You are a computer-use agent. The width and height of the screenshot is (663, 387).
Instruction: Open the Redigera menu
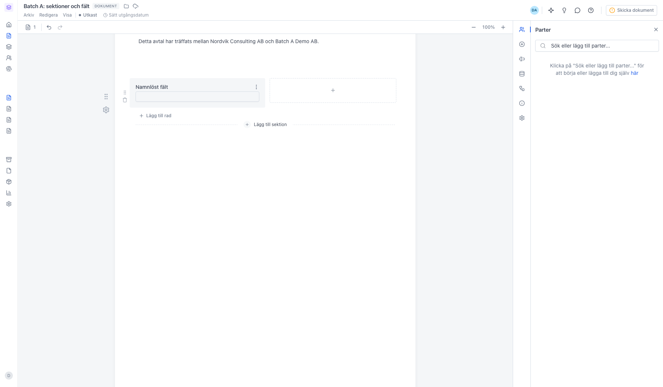tap(49, 15)
